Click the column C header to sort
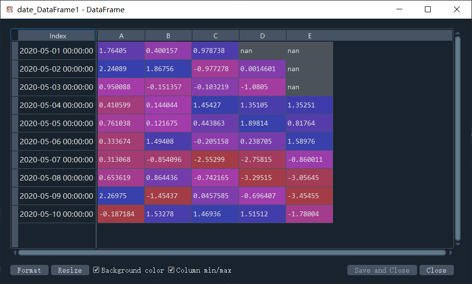Screen dimensions: 472x284 (x=215, y=35)
